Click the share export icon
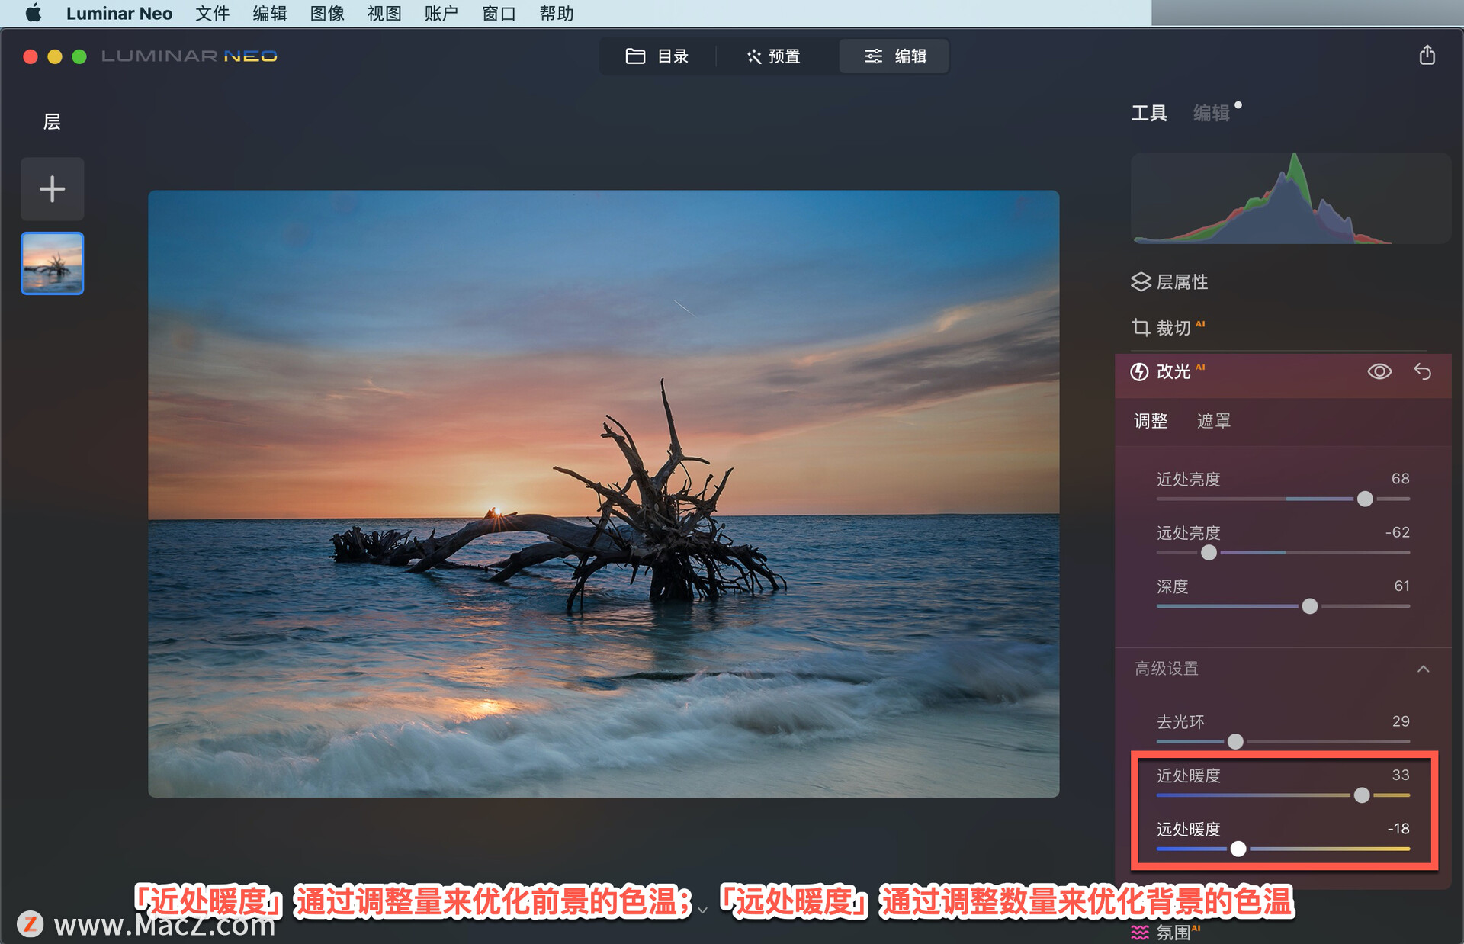 (x=1427, y=56)
